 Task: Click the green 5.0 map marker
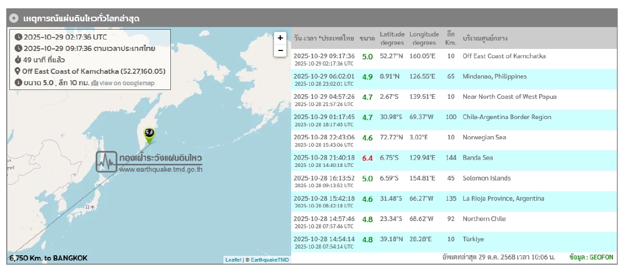tap(149, 134)
